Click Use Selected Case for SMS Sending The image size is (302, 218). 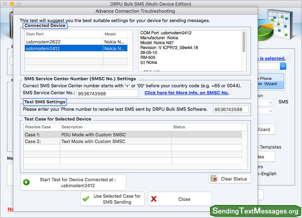point(112,199)
